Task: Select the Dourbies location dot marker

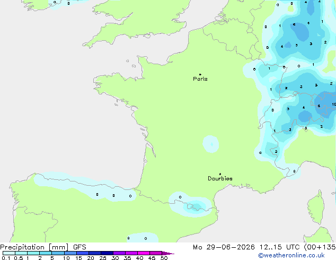Action: tap(220, 174)
